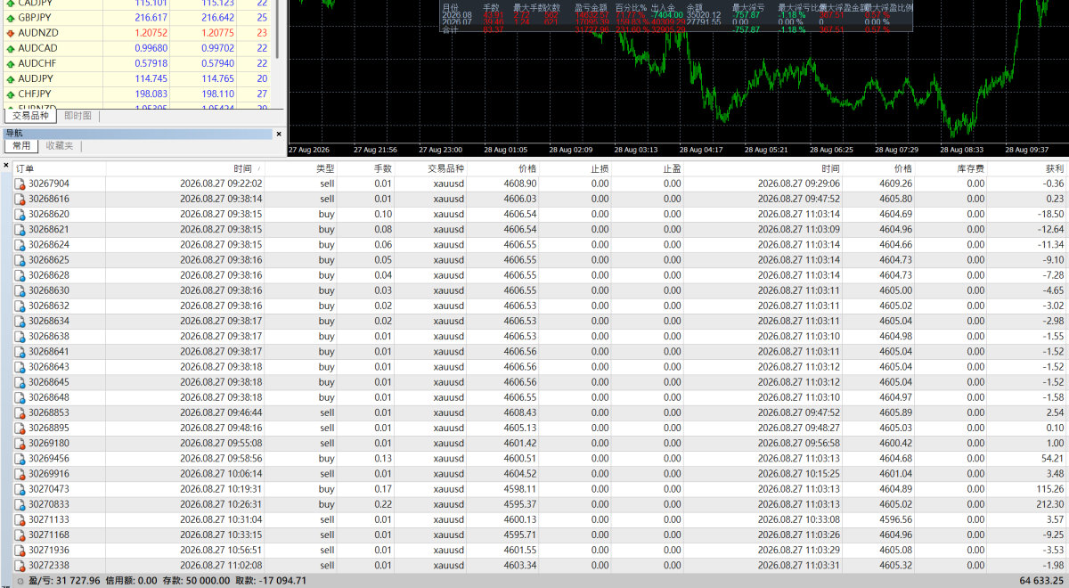The width and height of the screenshot is (1069, 588).
Task: Sort history by 获利 profit column
Action: [x=1027, y=168]
